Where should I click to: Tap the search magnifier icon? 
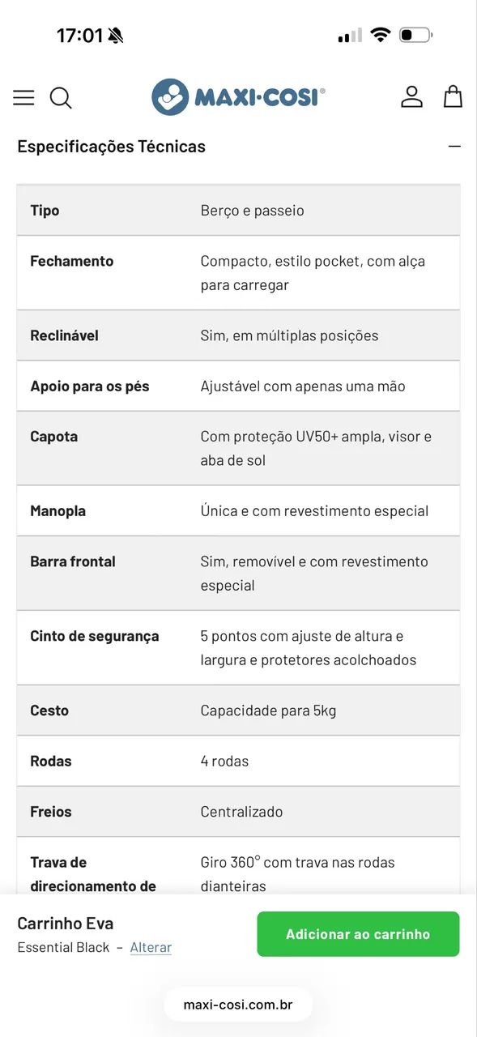coord(61,98)
